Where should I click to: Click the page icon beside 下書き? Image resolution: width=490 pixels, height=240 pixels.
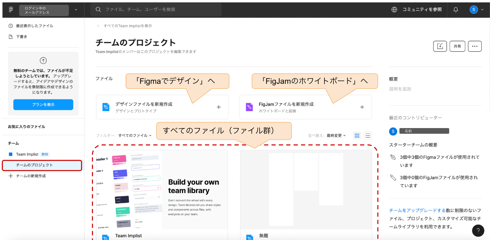(x=10, y=37)
